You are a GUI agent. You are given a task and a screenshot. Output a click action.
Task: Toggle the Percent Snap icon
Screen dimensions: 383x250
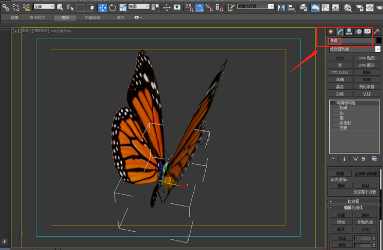click(x=209, y=7)
